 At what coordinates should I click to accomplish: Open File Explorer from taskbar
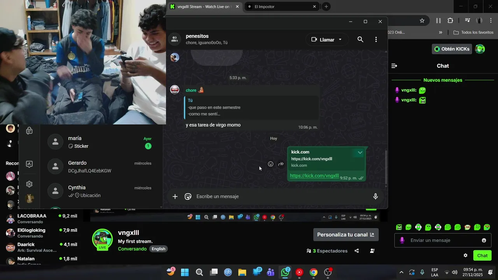(242, 272)
